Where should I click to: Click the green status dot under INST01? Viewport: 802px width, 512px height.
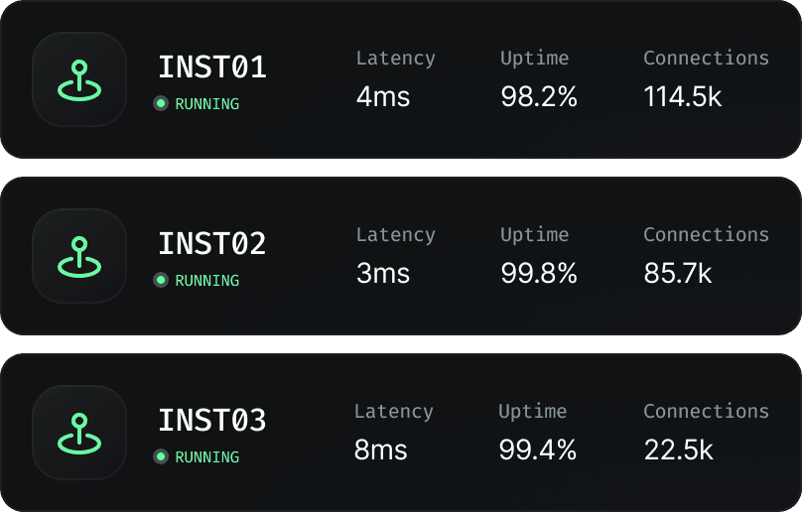[161, 103]
